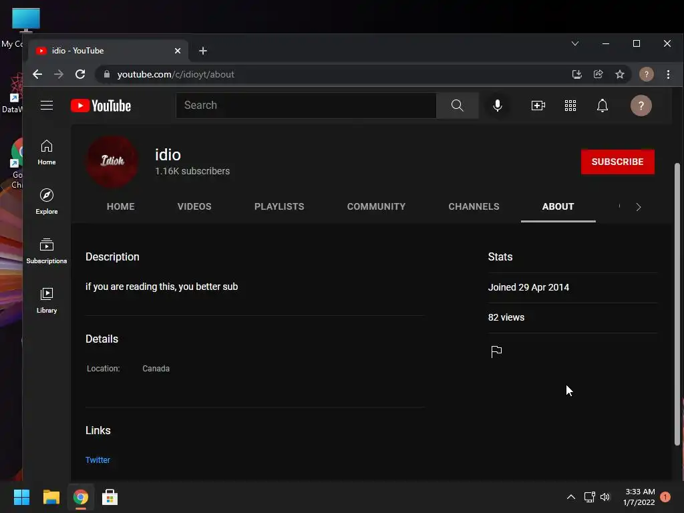Screen dimensions: 684x513
Task: Open Subscriptions in the left sidebar
Action: (x=47, y=251)
